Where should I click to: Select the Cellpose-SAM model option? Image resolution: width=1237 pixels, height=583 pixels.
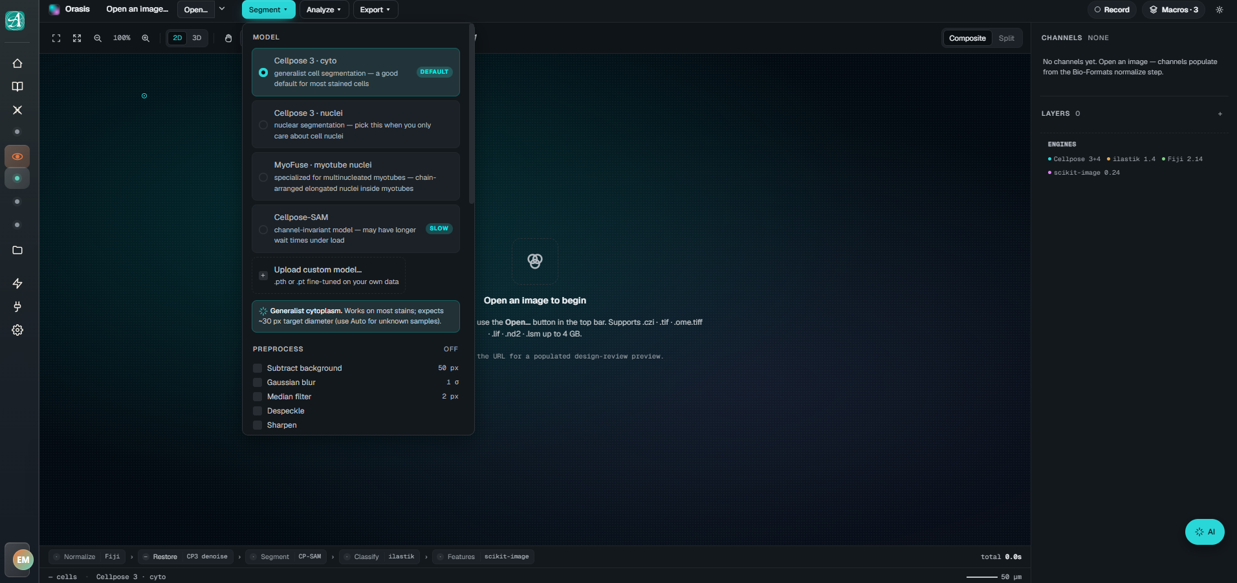[x=356, y=228]
